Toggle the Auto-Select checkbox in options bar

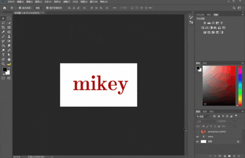tap(20, 8)
